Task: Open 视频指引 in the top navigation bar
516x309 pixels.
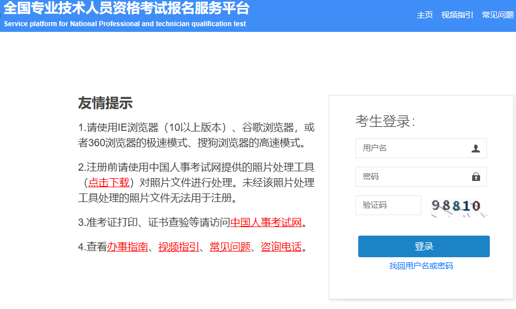Action: pyautogui.click(x=457, y=15)
